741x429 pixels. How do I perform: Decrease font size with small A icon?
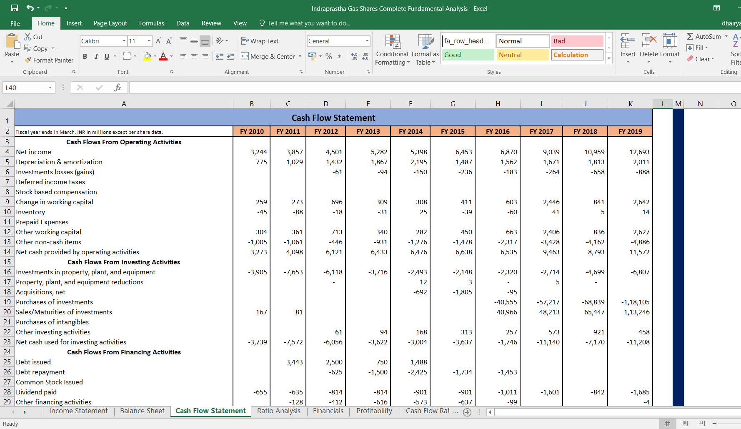click(x=169, y=41)
